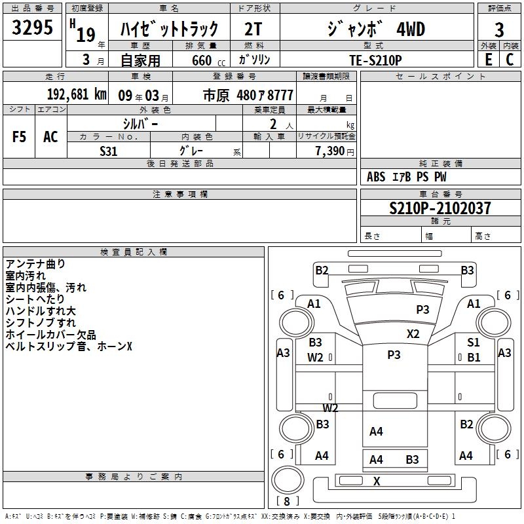Click the mileage value 192,681 km

77,94
